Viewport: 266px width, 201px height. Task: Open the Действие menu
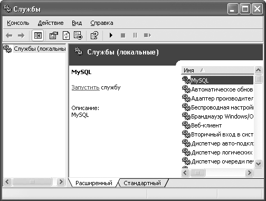51,23
